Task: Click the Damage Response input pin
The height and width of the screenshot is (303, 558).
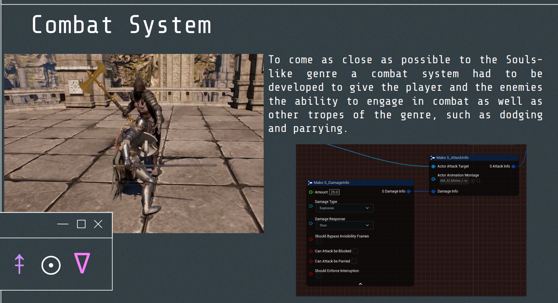Action: 311,223
